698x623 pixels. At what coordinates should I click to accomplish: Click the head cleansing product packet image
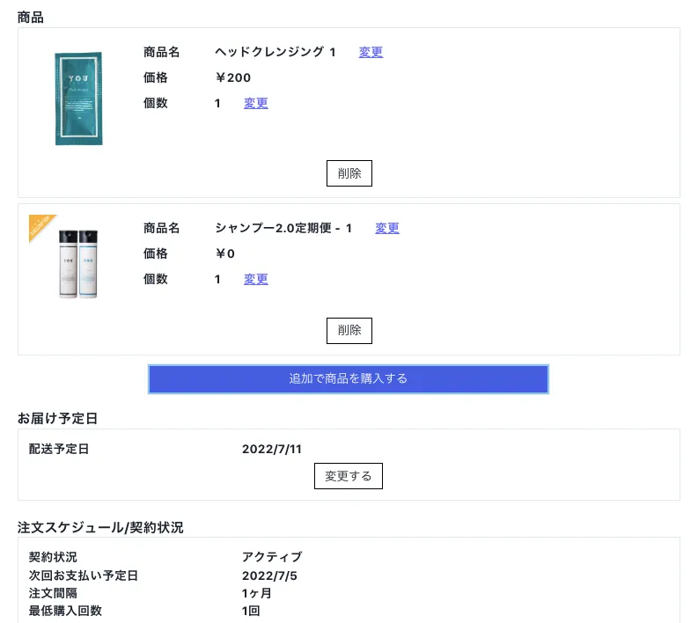[77, 99]
